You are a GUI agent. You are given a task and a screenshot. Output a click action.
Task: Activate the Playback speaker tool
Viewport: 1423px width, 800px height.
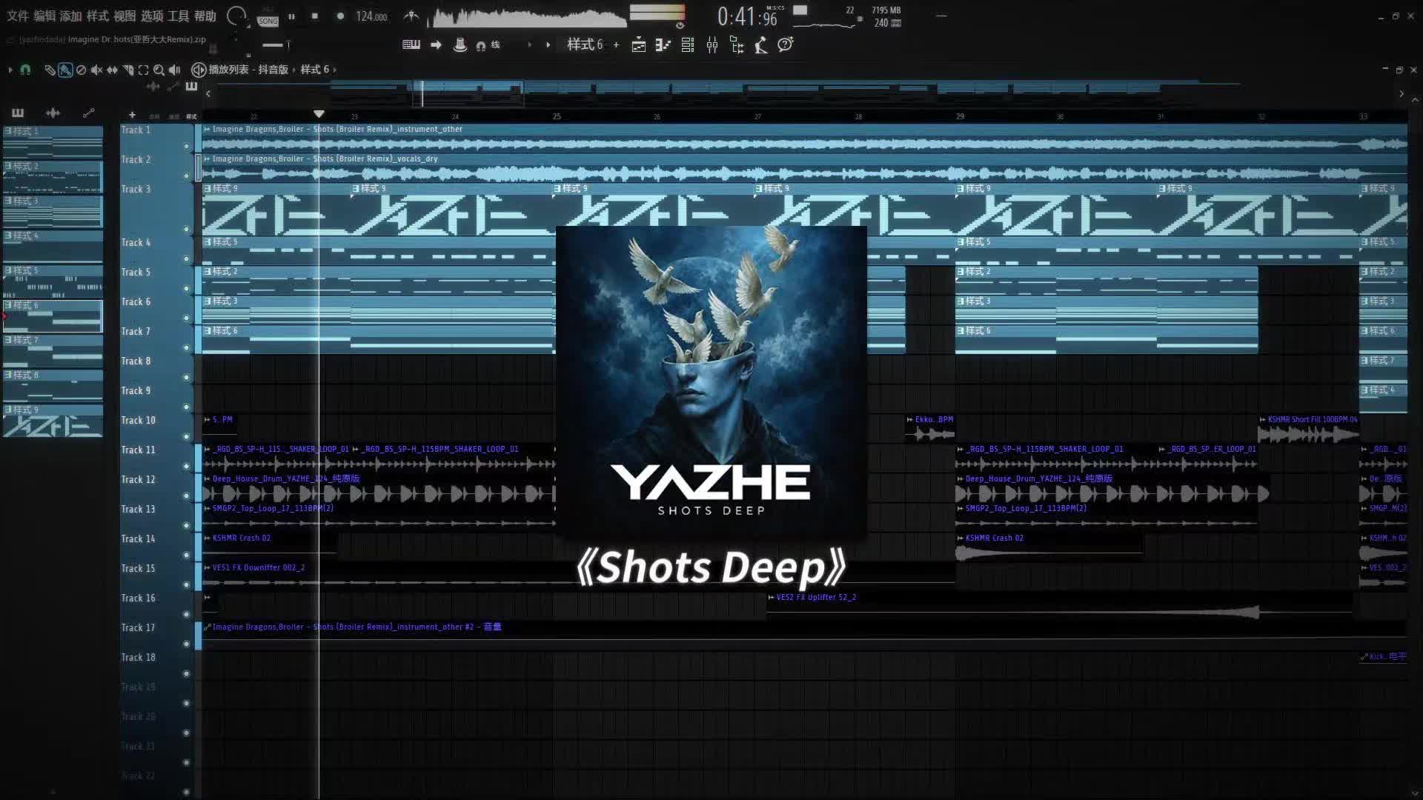pyautogui.click(x=174, y=70)
